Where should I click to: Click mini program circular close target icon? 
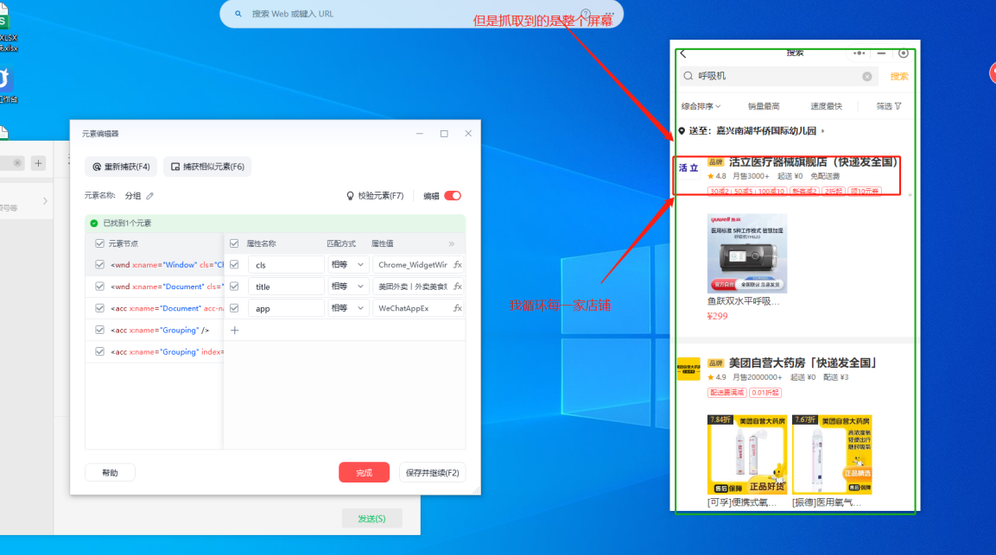pyautogui.click(x=903, y=54)
